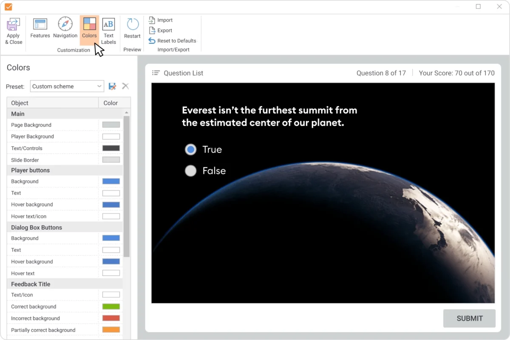Image resolution: width=510 pixels, height=340 pixels.
Task: Change Dialog Box Hover text swatch
Action: click(x=111, y=273)
